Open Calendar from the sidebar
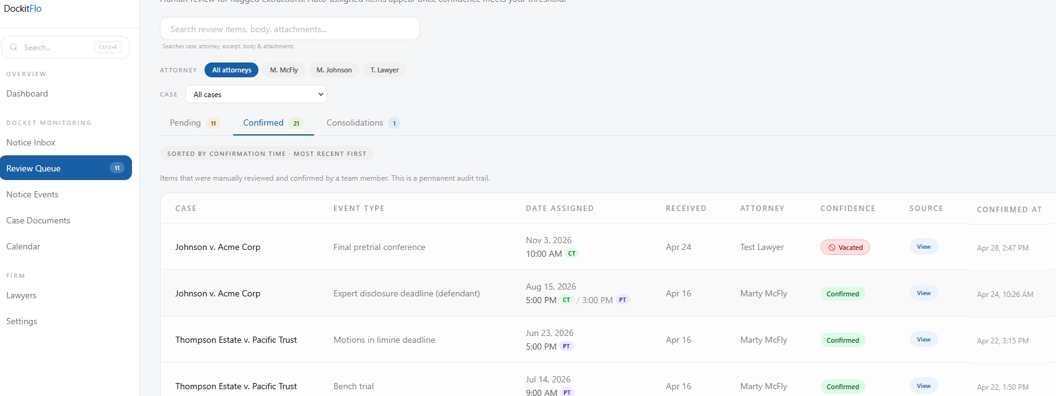1056x396 pixels. coord(24,246)
